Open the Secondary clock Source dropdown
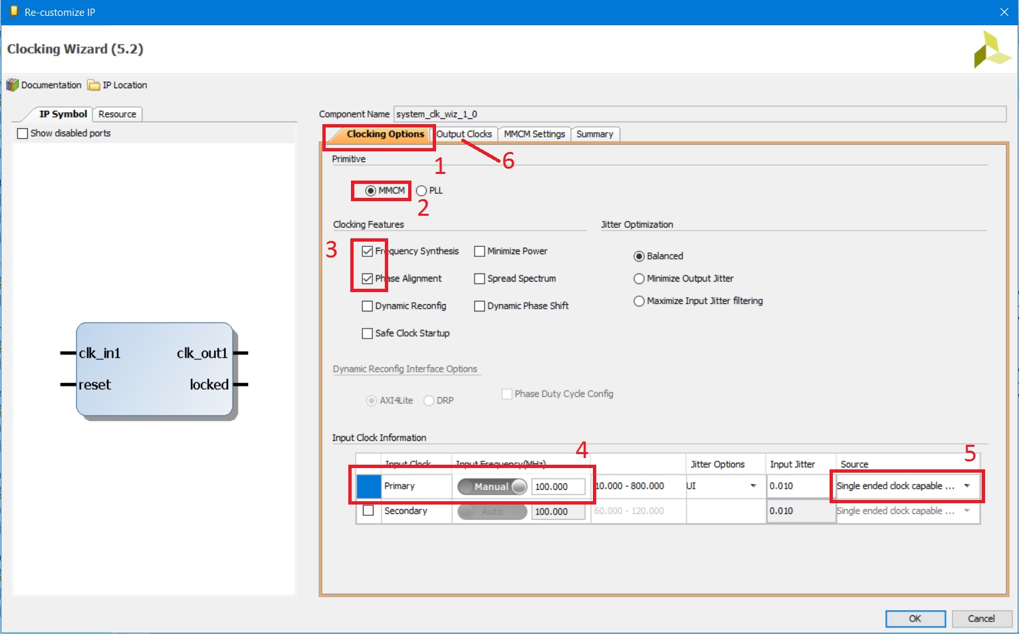Viewport: 1021px width, 636px height. [966, 511]
